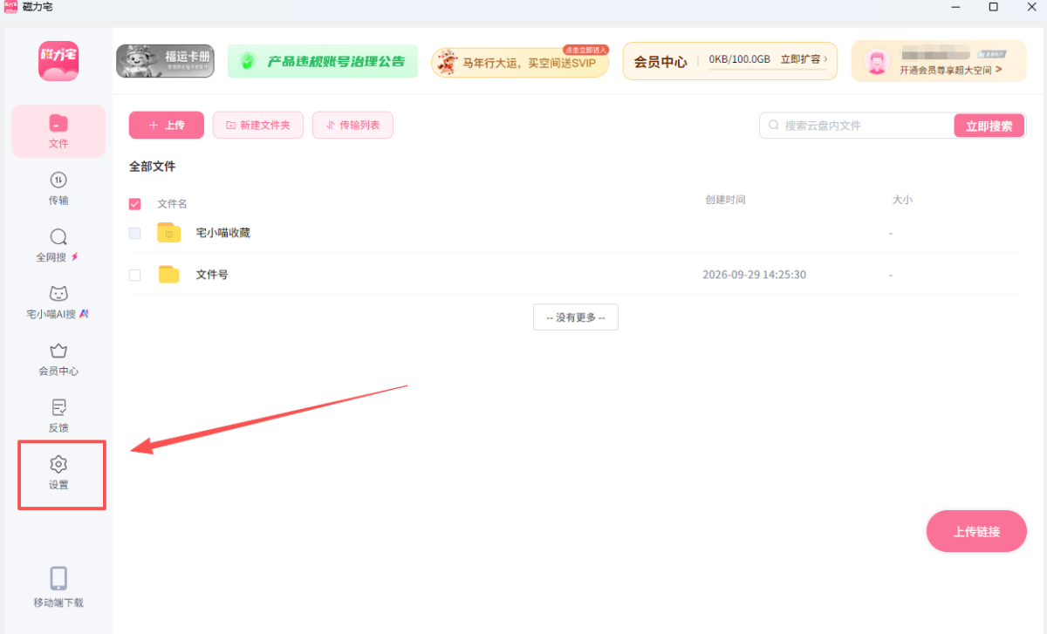This screenshot has height=634, width=1047.
Task: Click the user avatar icon
Action: point(875,61)
